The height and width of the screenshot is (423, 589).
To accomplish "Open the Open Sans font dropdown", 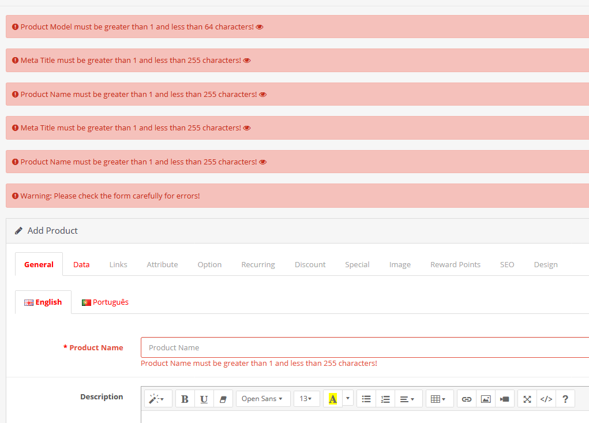I will pos(263,399).
